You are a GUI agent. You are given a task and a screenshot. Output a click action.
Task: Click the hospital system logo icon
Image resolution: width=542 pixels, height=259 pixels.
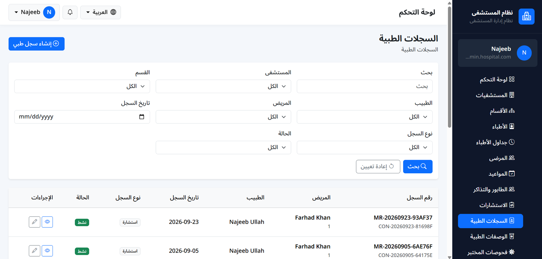[x=526, y=17]
